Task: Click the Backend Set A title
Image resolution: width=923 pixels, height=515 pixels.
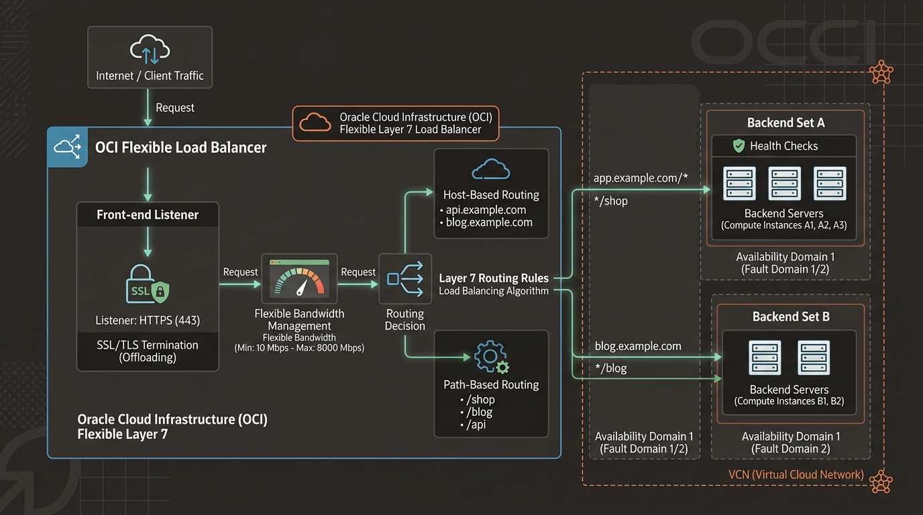Action: click(x=785, y=123)
